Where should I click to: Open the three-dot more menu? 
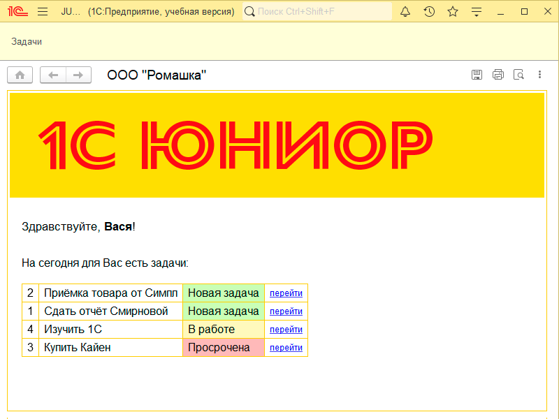click(x=539, y=75)
